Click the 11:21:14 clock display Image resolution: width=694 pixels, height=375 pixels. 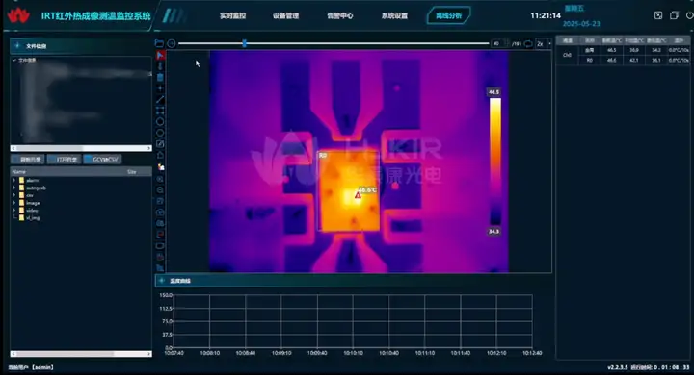tap(546, 16)
